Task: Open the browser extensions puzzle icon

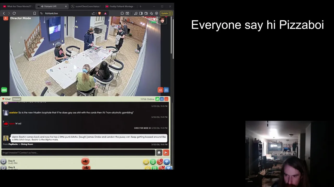Action: [x=122, y=13]
